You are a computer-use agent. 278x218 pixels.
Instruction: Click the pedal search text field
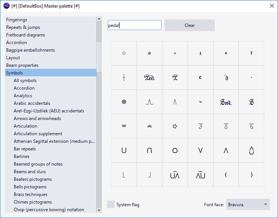[134, 25]
